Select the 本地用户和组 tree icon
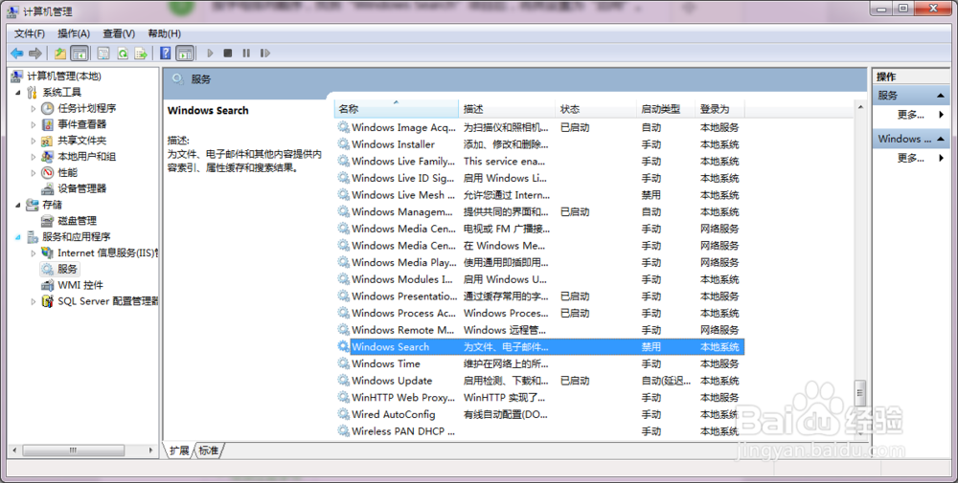 [x=48, y=157]
